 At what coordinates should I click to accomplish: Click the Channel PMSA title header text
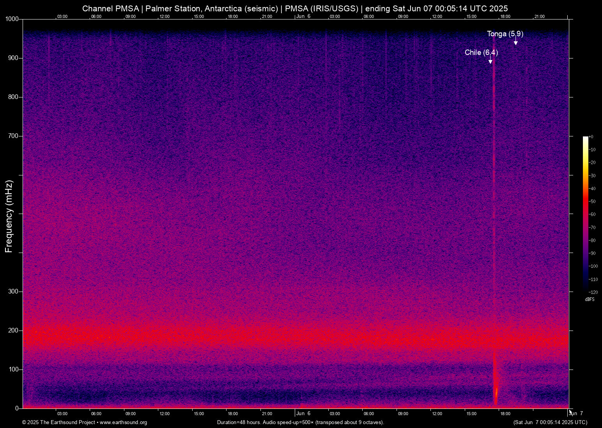click(295, 9)
